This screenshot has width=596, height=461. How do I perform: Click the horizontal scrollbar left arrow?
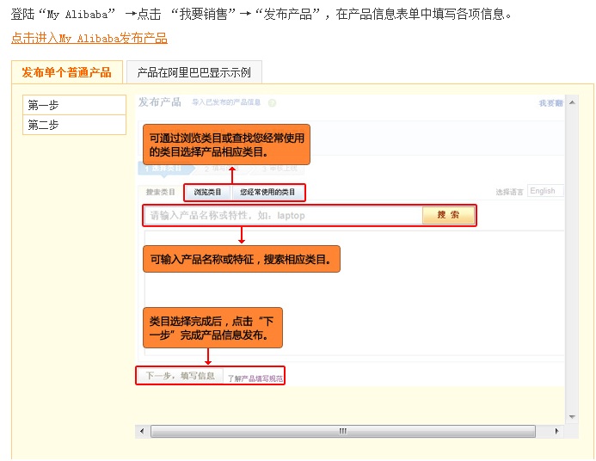click(x=142, y=431)
